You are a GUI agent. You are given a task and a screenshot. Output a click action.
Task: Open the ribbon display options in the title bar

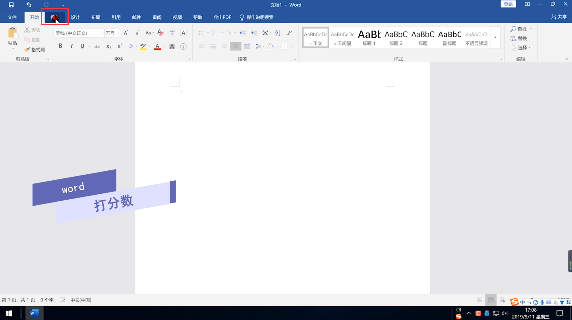pyautogui.click(x=527, y=4)
